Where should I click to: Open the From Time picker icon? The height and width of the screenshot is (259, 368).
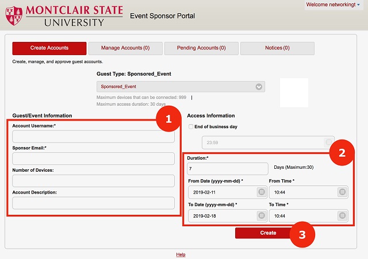pos(342,192)
